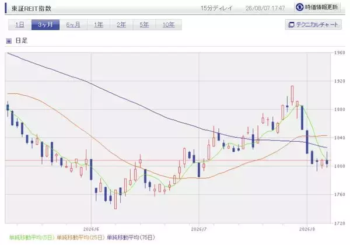Click the 15分ディレイ label
Viewport: 350px width, 245px height.
(216, 8)
